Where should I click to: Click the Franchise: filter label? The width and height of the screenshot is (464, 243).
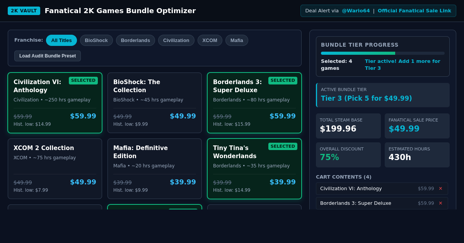[x=29, y=40]
